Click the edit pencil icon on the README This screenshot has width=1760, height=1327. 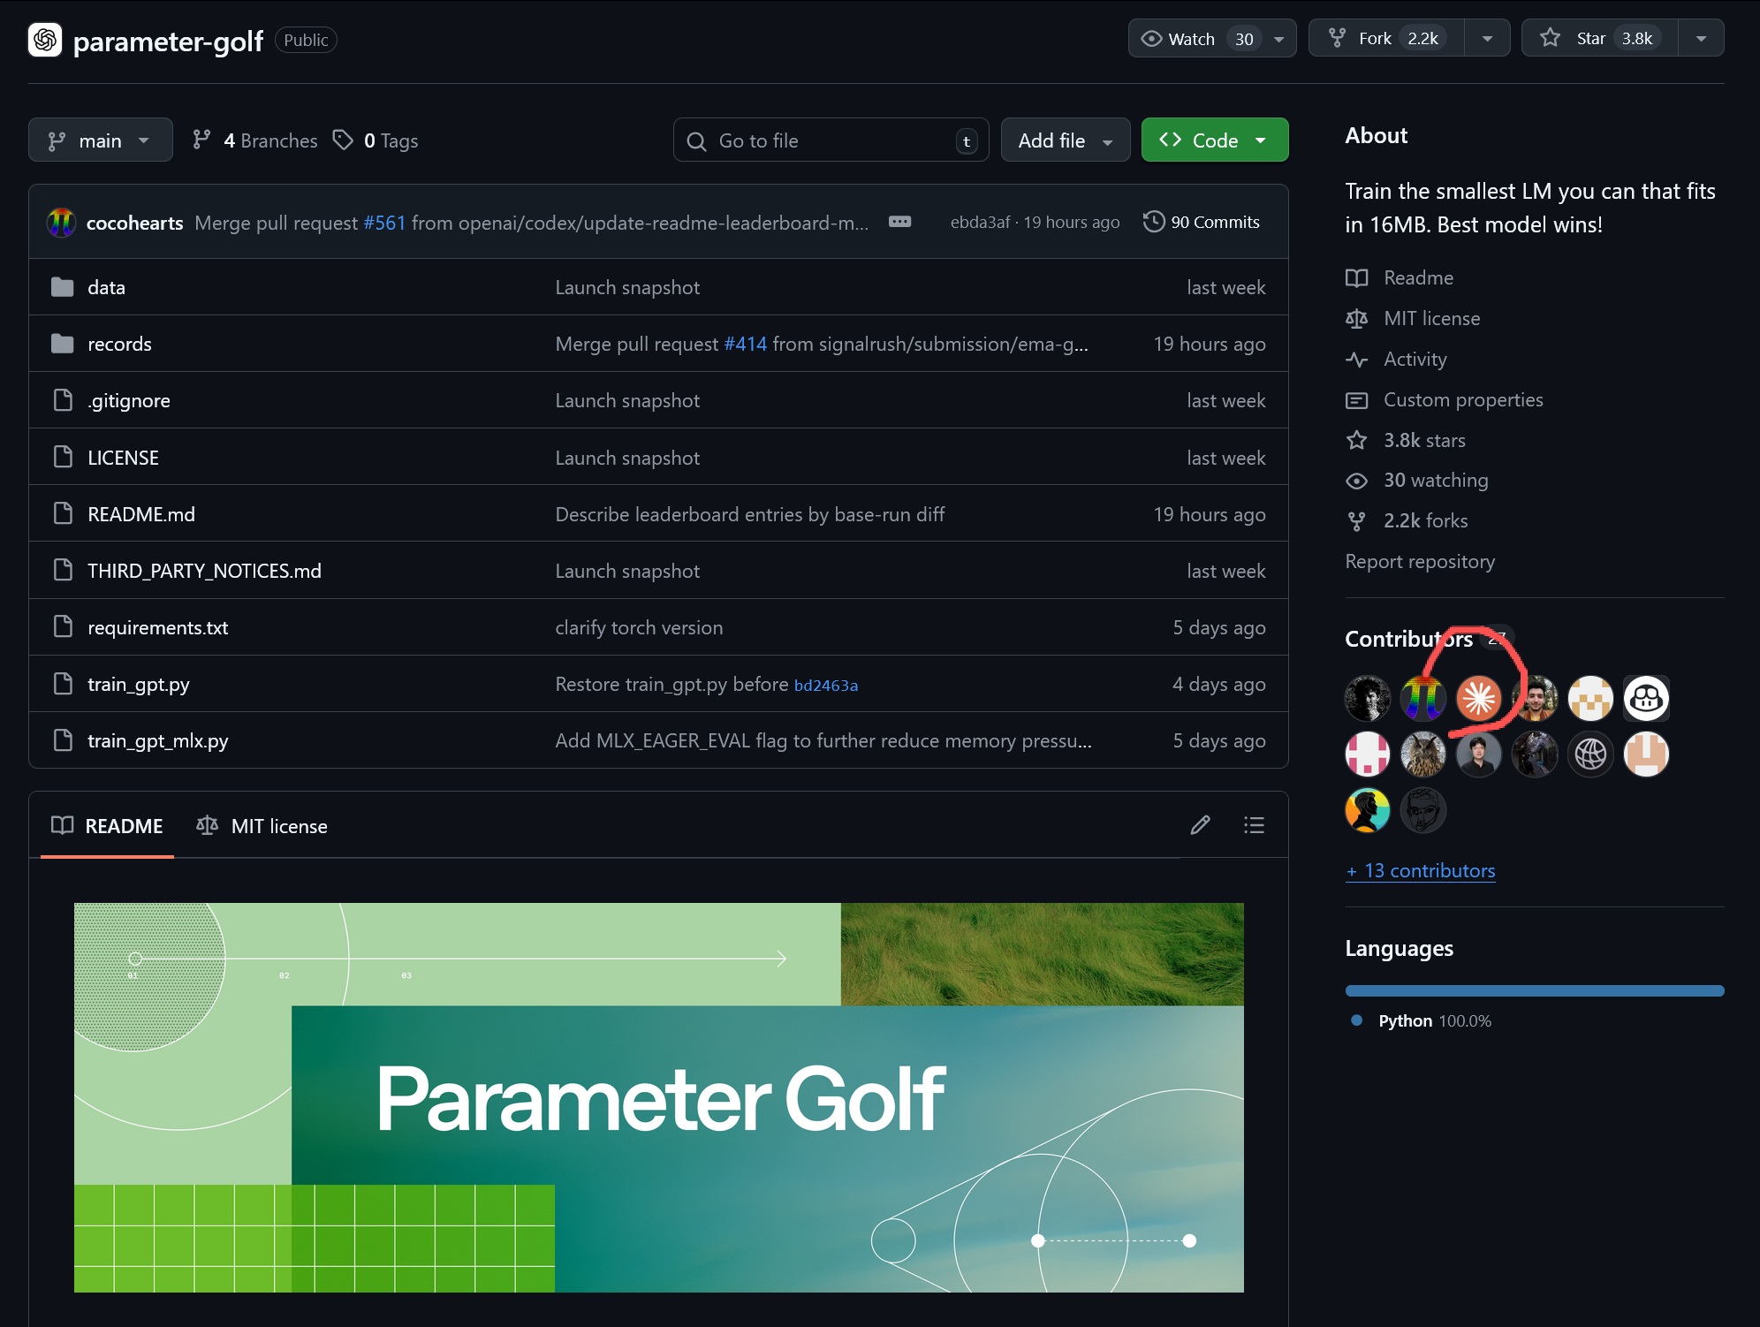click(x=1200, y=825)
